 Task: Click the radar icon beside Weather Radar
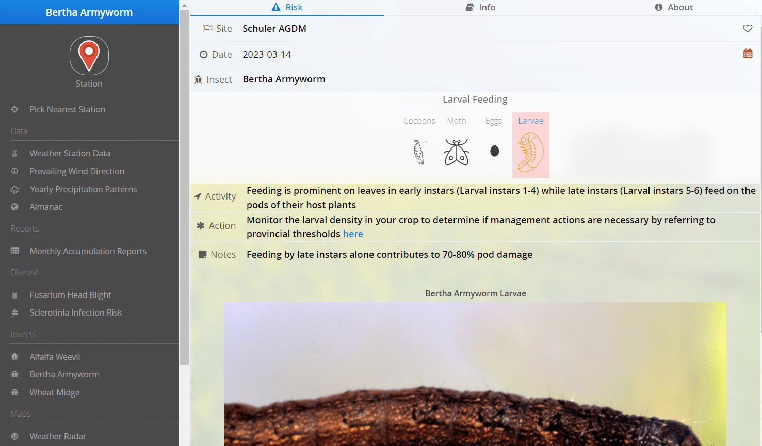[x=14, y=436]
